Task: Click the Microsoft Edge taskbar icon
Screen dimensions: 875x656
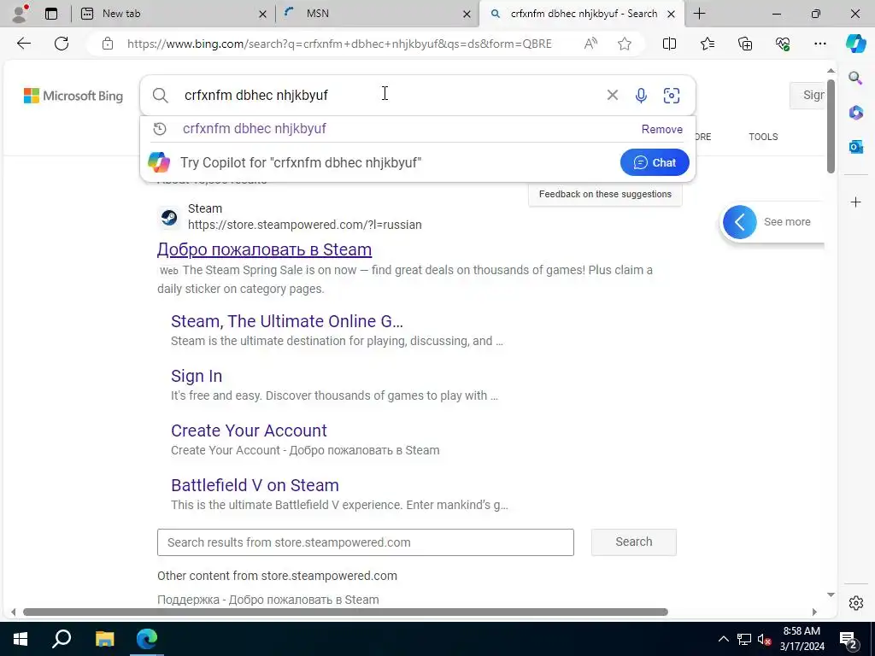Action: 147,639
